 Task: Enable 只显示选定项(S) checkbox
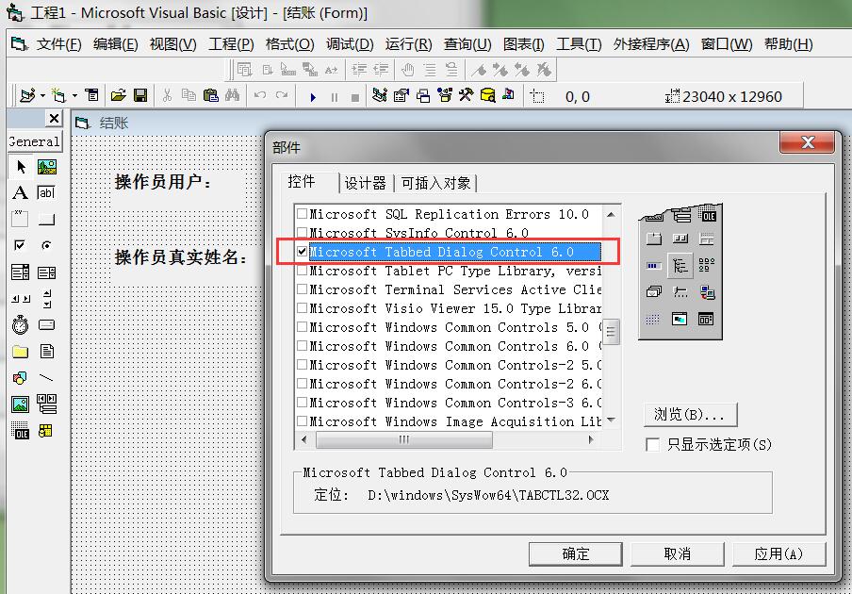tap(652, 444)
